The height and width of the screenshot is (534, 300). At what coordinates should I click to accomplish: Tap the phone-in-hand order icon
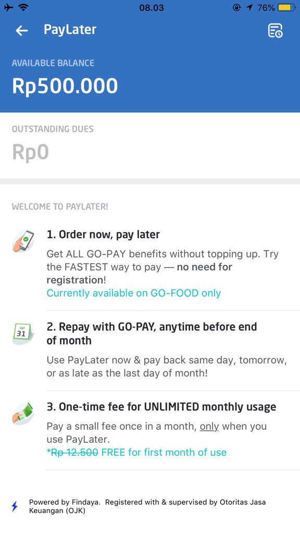[23, 241]
